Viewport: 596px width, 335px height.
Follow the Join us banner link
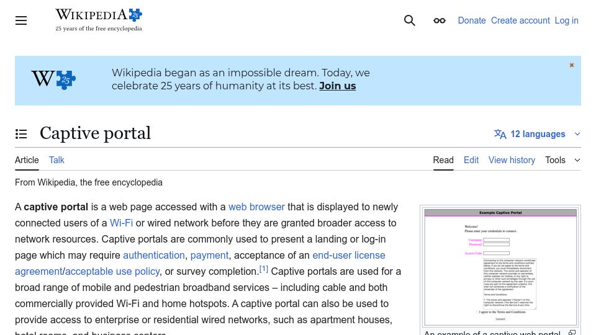[x=338, y=86]
